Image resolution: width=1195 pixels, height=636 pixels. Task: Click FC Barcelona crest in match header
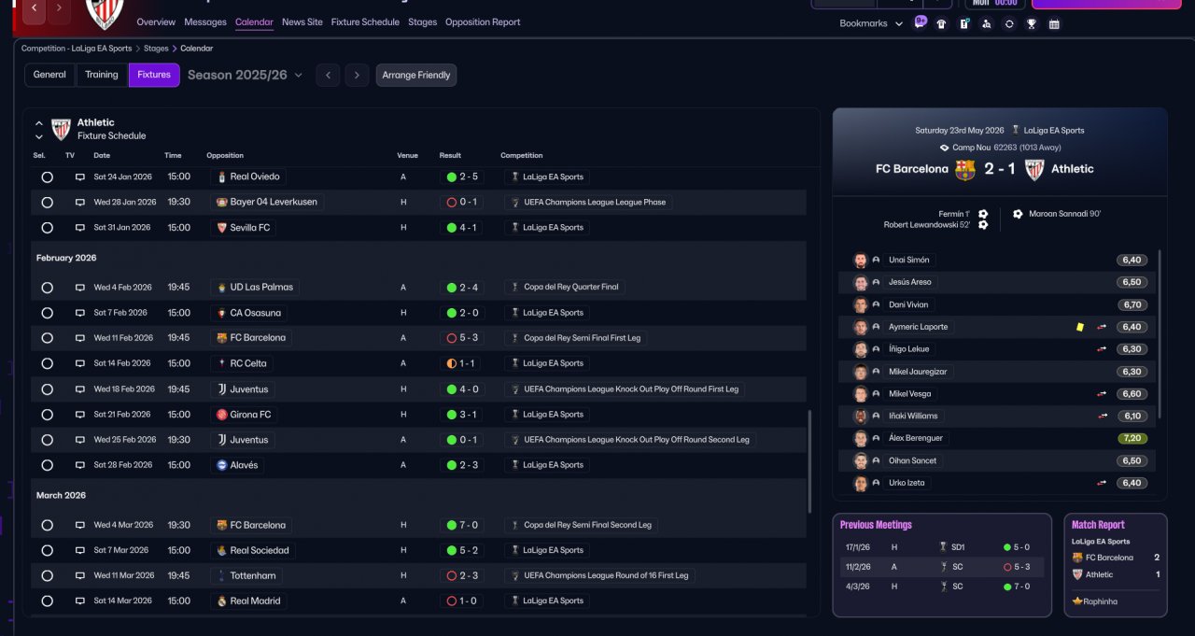965,169
